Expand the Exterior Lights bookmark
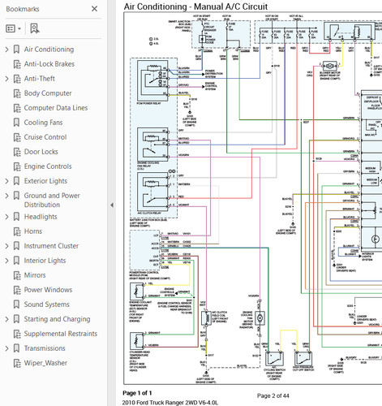This screenshot has height=406, width=382. coord(6,181)
